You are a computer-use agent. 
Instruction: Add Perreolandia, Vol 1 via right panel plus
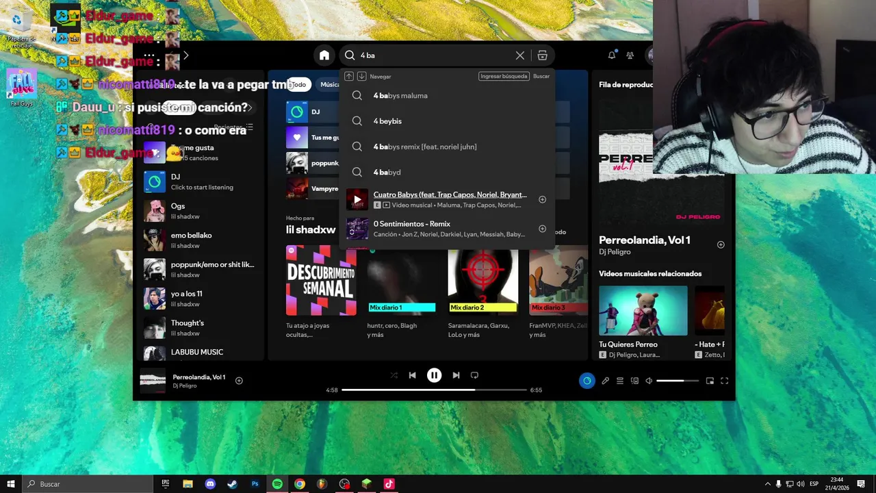(x=721, y=244)
